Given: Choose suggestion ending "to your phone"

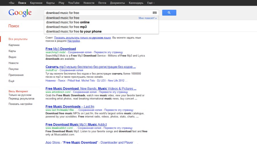Looking at the screenshot, I should pyautogui.click(x=101, y=32).
